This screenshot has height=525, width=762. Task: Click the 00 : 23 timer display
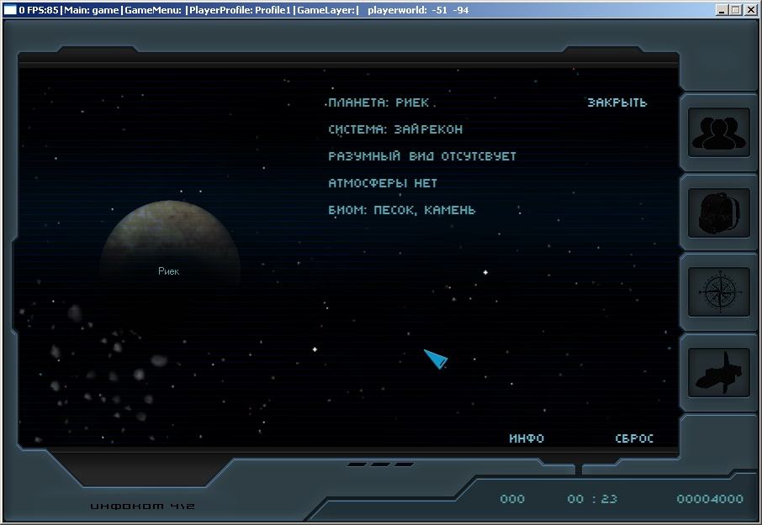[592, 499]
